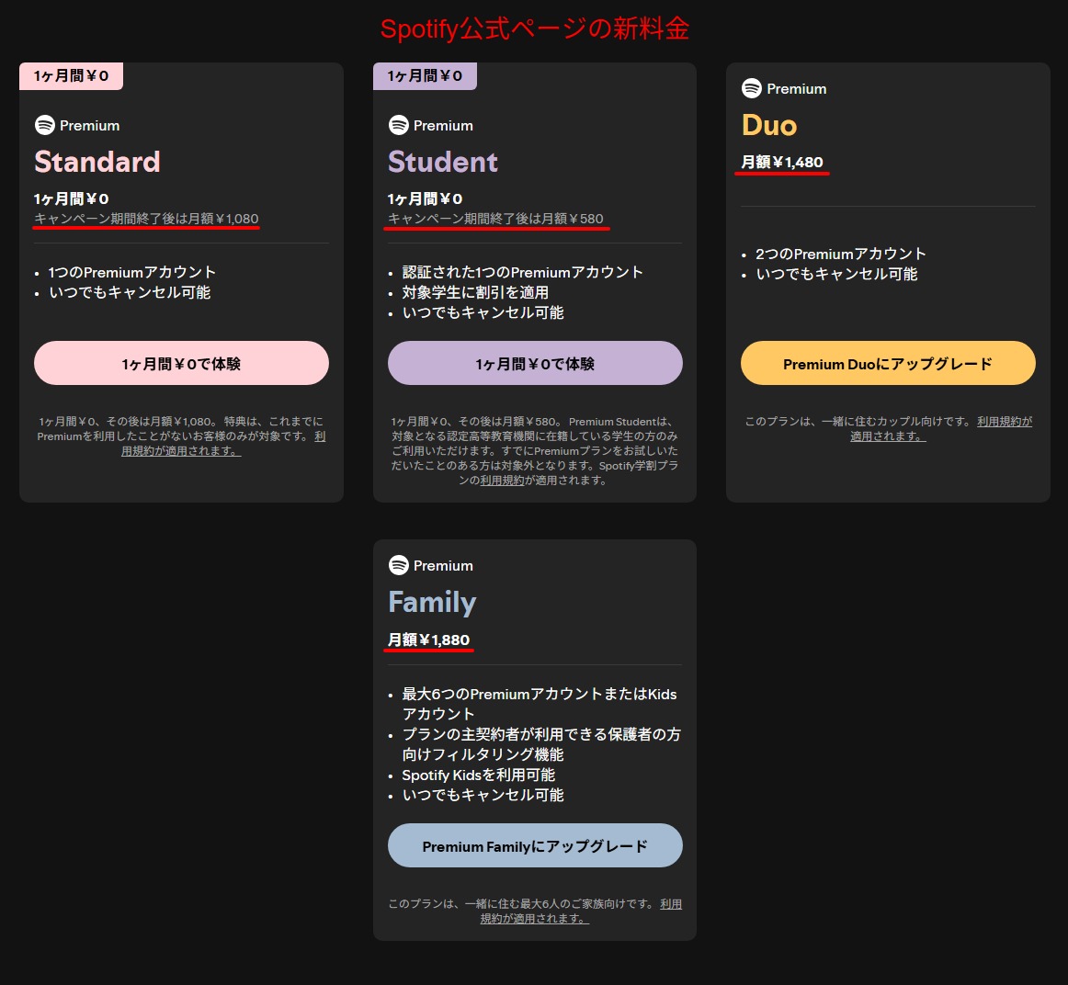Click 一緒に住む最大6人のご家族向け text

coord(559,904)
